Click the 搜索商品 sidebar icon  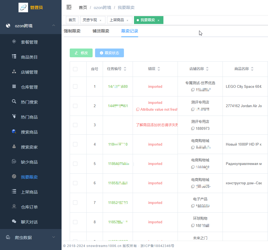[14, 132]
